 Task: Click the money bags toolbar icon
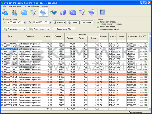[5, 12]
